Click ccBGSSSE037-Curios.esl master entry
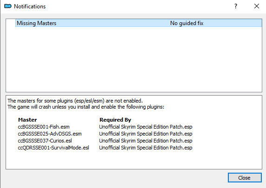Image resolution: width=266 pixels, height=188 pixels. [45, 141]
